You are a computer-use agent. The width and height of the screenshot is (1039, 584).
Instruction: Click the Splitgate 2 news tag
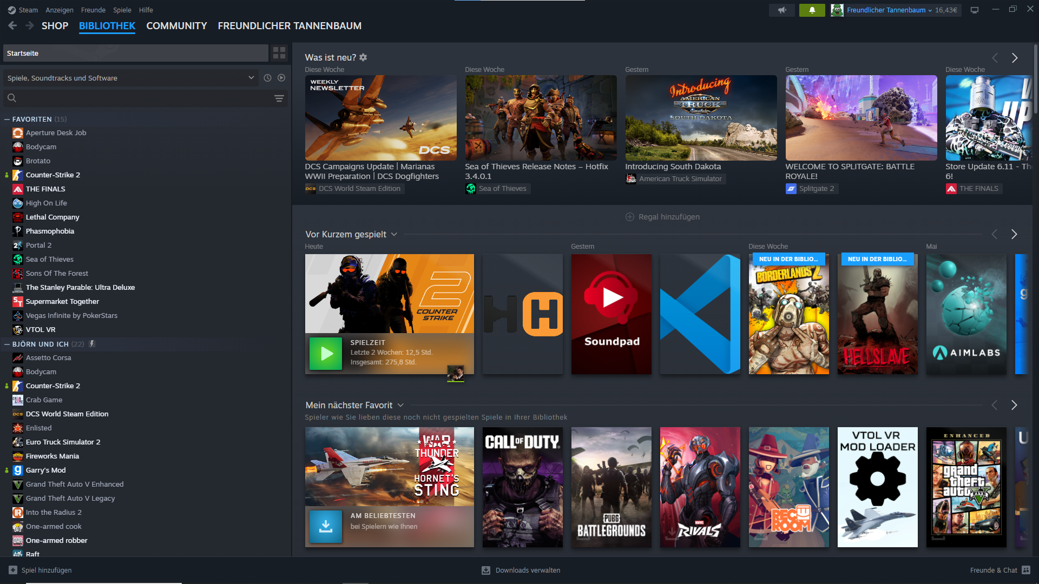coord(812,189)
